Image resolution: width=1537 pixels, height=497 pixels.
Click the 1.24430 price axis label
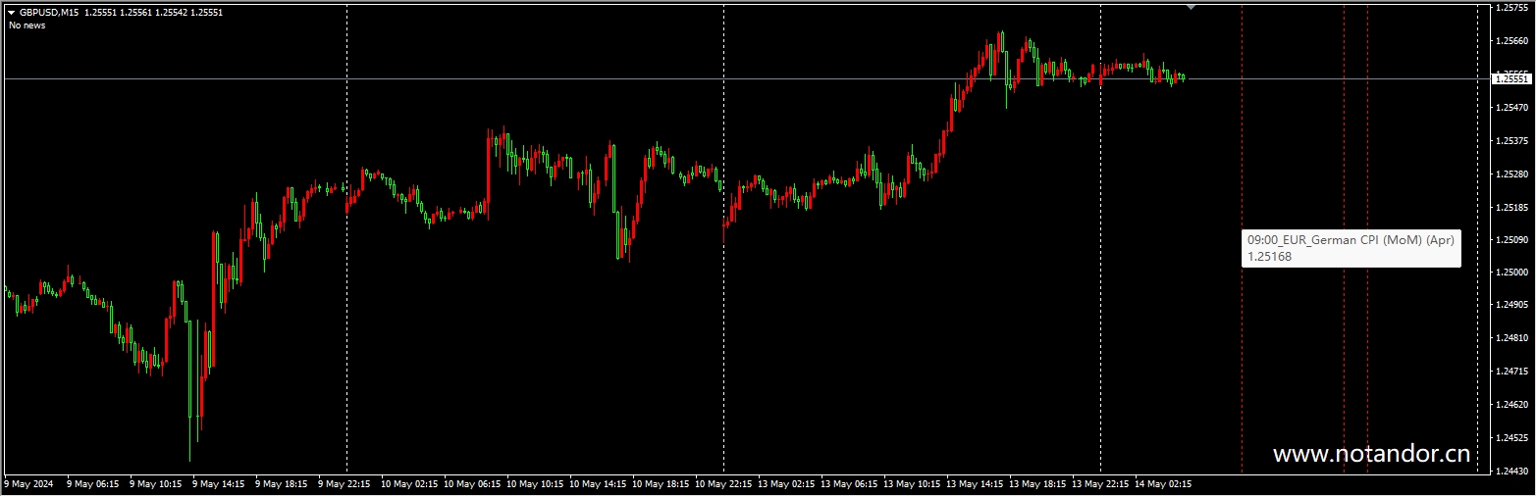(x=1511, y=472)
